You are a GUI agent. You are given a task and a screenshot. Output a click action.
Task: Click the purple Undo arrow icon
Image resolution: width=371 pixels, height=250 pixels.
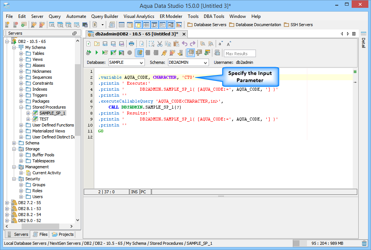tap(184, 44)
